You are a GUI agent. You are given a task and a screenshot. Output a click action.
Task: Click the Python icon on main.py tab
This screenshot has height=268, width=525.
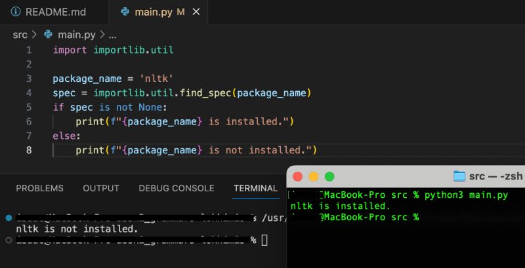point(125,12)
